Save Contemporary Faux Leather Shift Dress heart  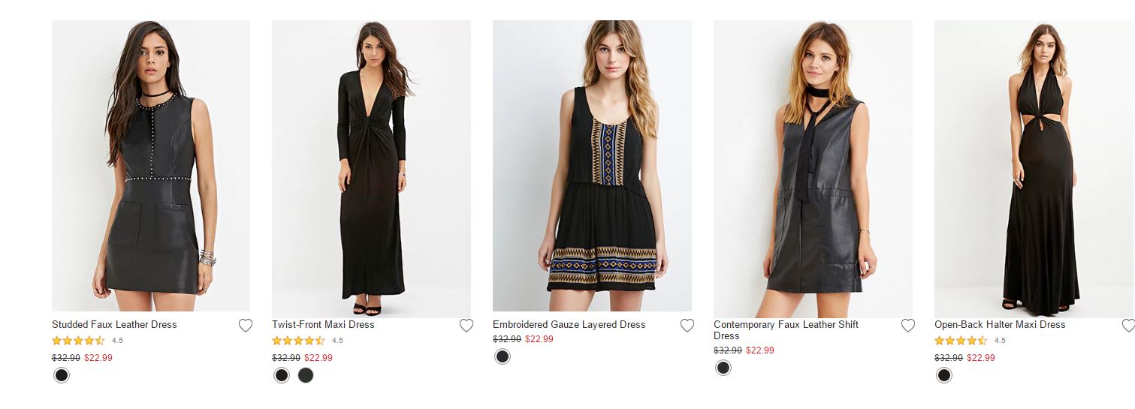[x=908, y=326]
